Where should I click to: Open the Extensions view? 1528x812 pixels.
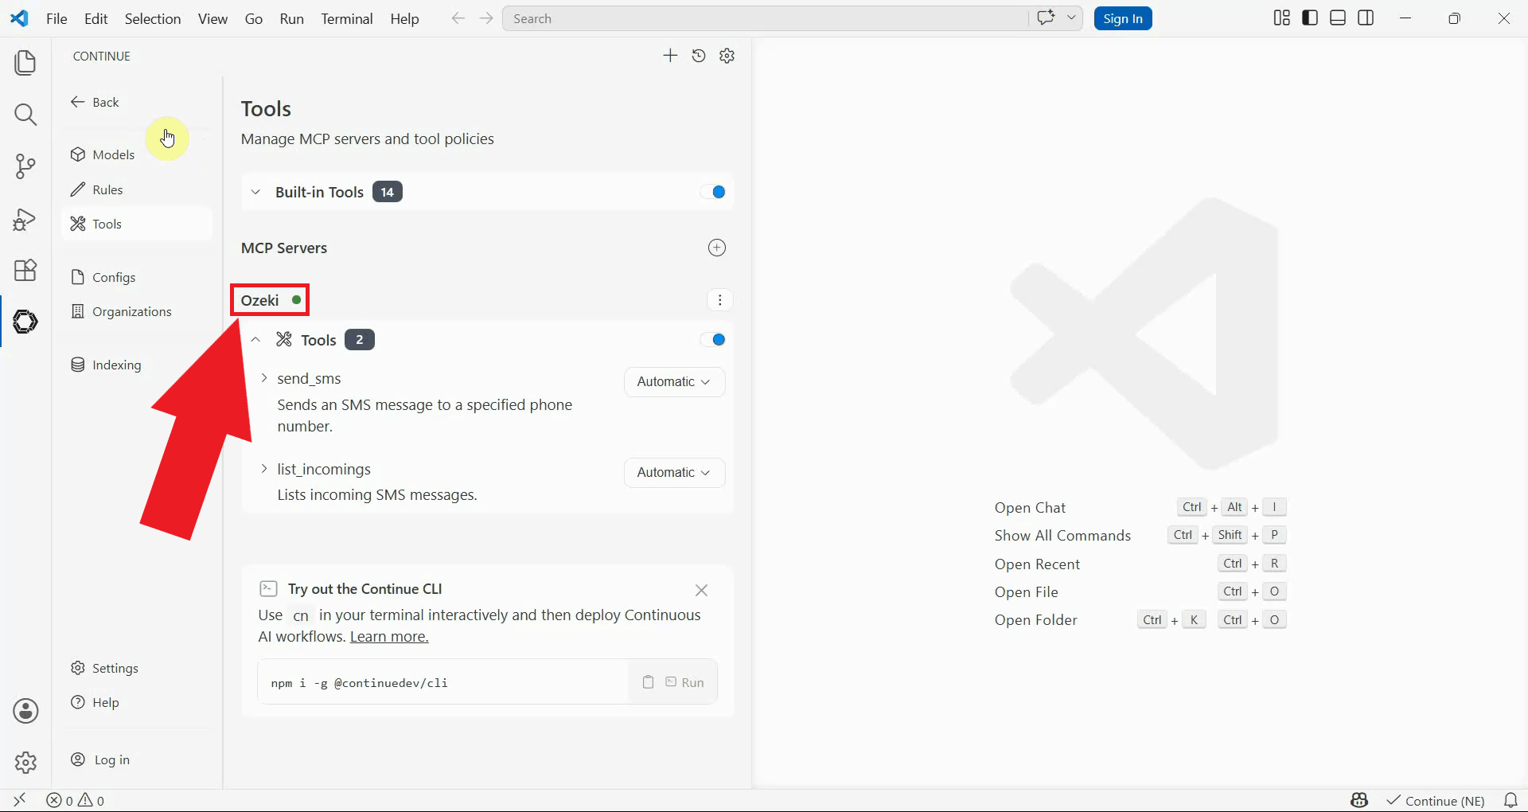click(x=25, y=270)
